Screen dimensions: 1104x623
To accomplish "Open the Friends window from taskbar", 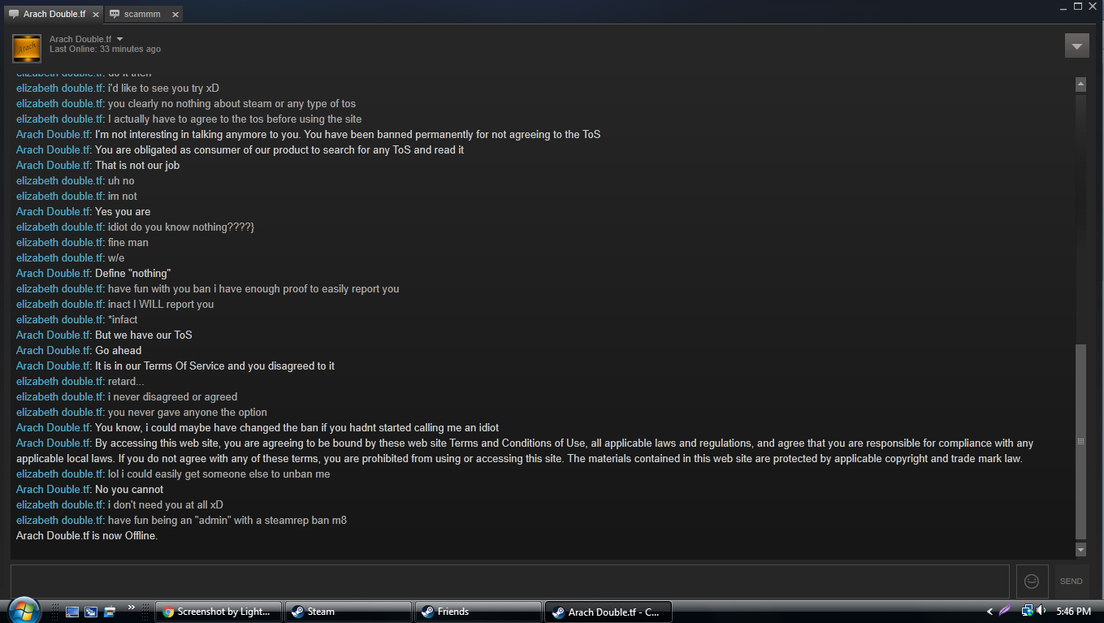I will 478,612.
